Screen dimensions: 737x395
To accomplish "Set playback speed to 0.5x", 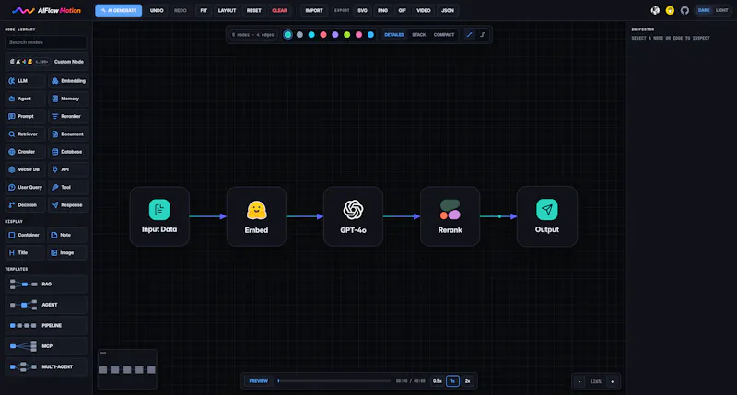I will pyautogui.click(x=437, y=381).
